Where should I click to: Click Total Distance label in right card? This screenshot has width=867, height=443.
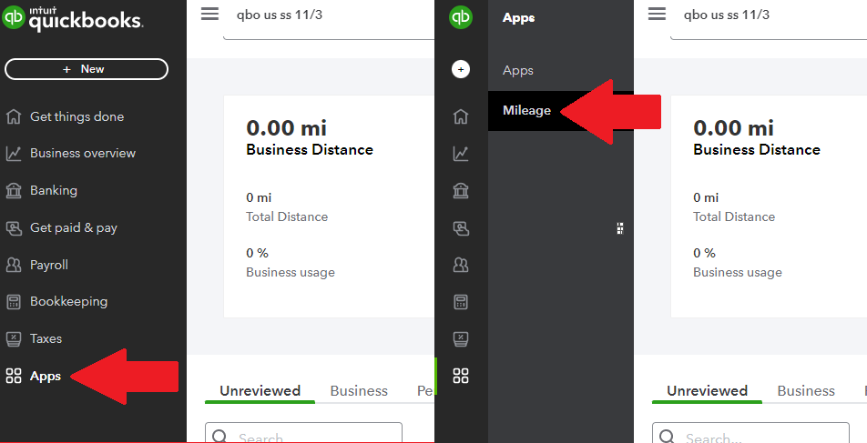[x=734, y=216]
